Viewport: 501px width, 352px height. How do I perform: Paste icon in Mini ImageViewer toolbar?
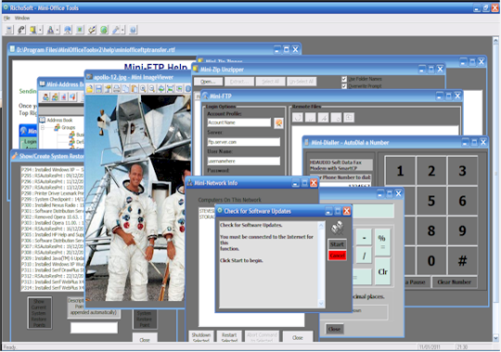(135, 89)
